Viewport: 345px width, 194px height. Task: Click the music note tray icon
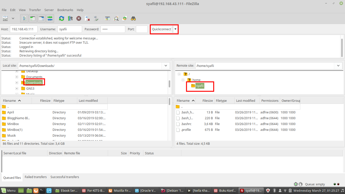click(342, 190)
